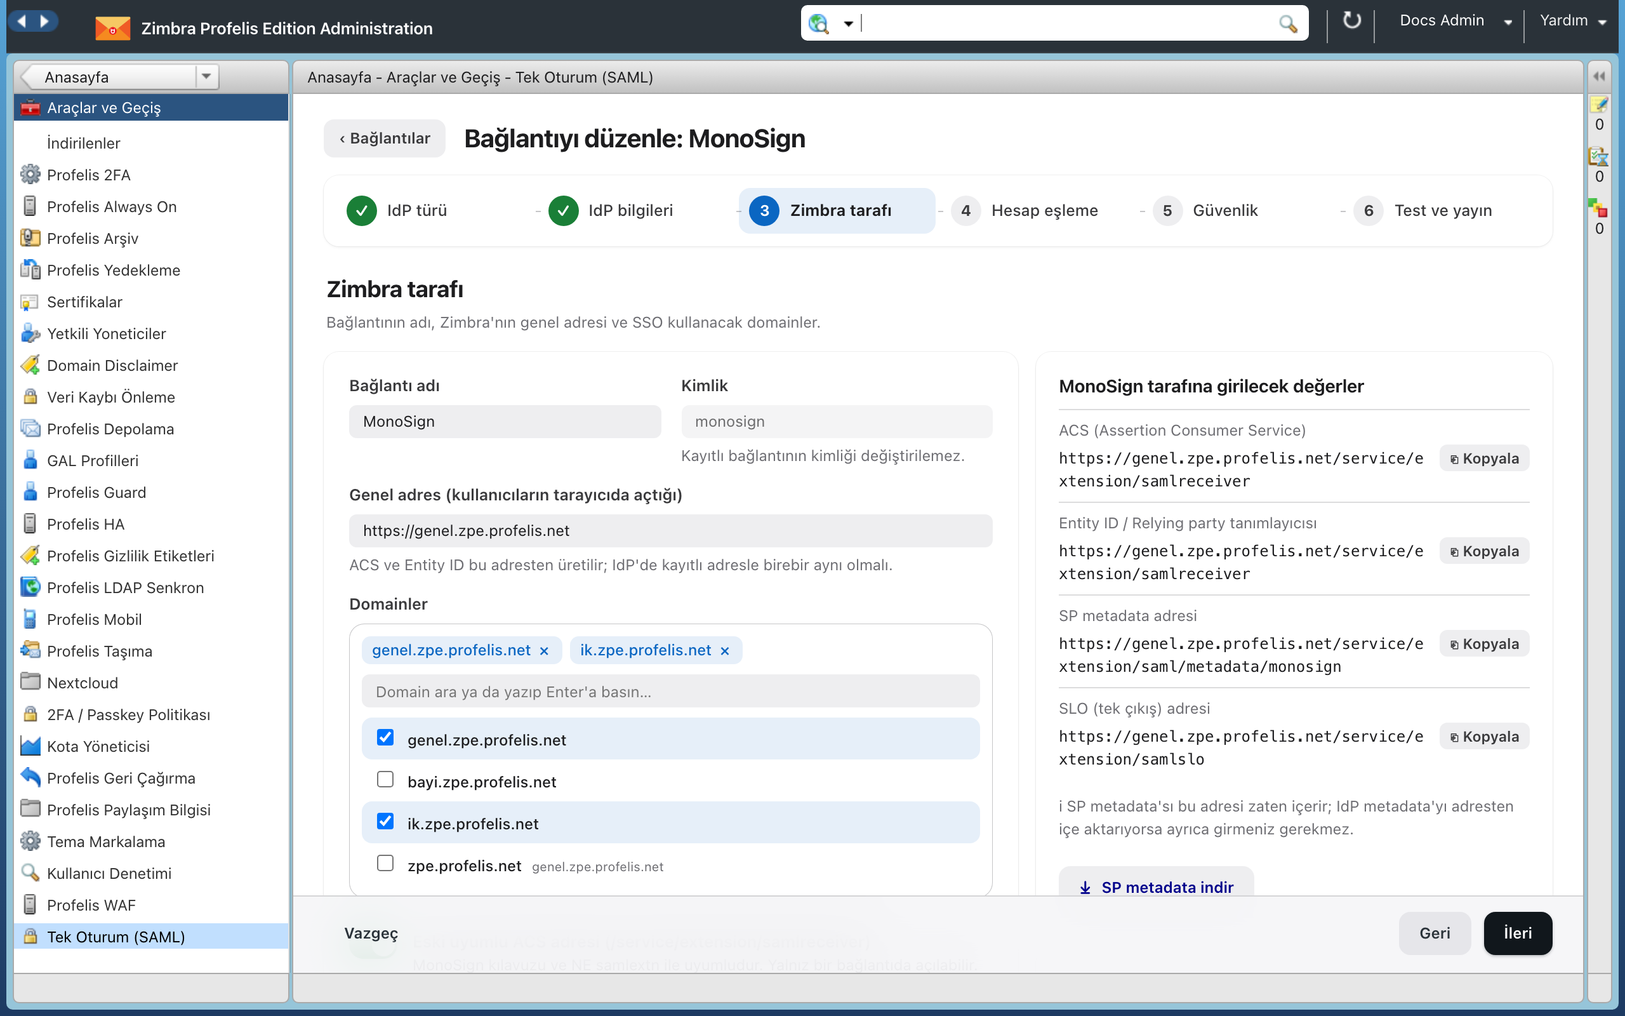The width and height of the screenshot is (1625, 1016).
Task: Click the Domain ara search field
Action: tap(670, 692)
